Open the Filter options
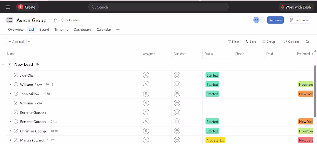This screenshot has height=144, width=317. (x=233, y=42)
